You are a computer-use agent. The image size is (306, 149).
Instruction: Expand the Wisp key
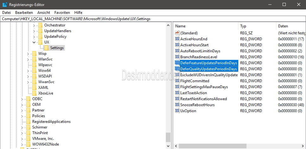click(28, 54)
